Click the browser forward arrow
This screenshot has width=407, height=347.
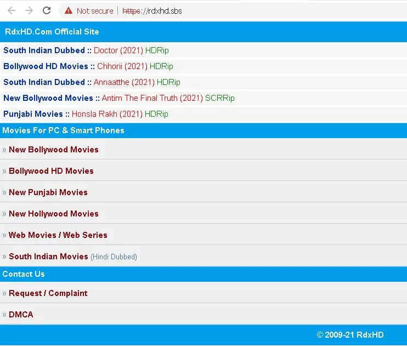(x=29, y=10)
